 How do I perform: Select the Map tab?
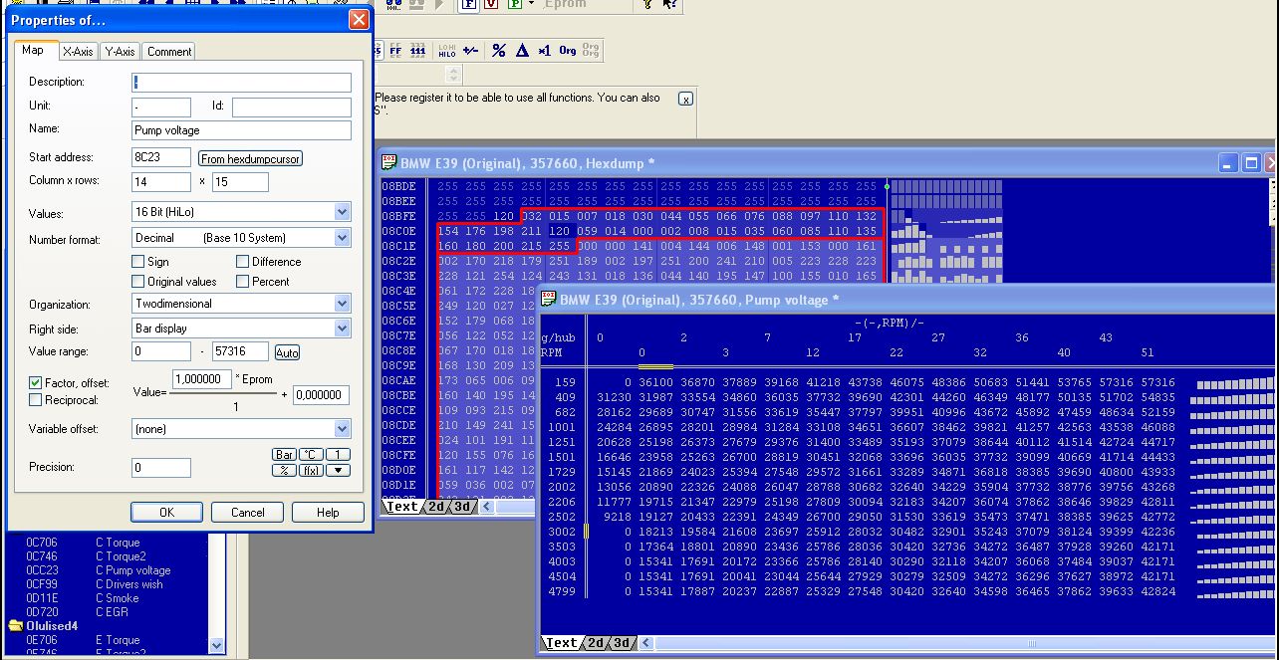pos(33,50)
